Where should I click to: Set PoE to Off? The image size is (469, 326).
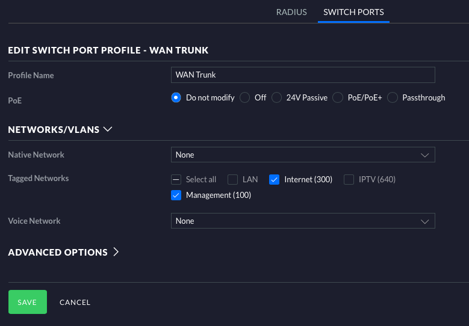tap(245, 97)
